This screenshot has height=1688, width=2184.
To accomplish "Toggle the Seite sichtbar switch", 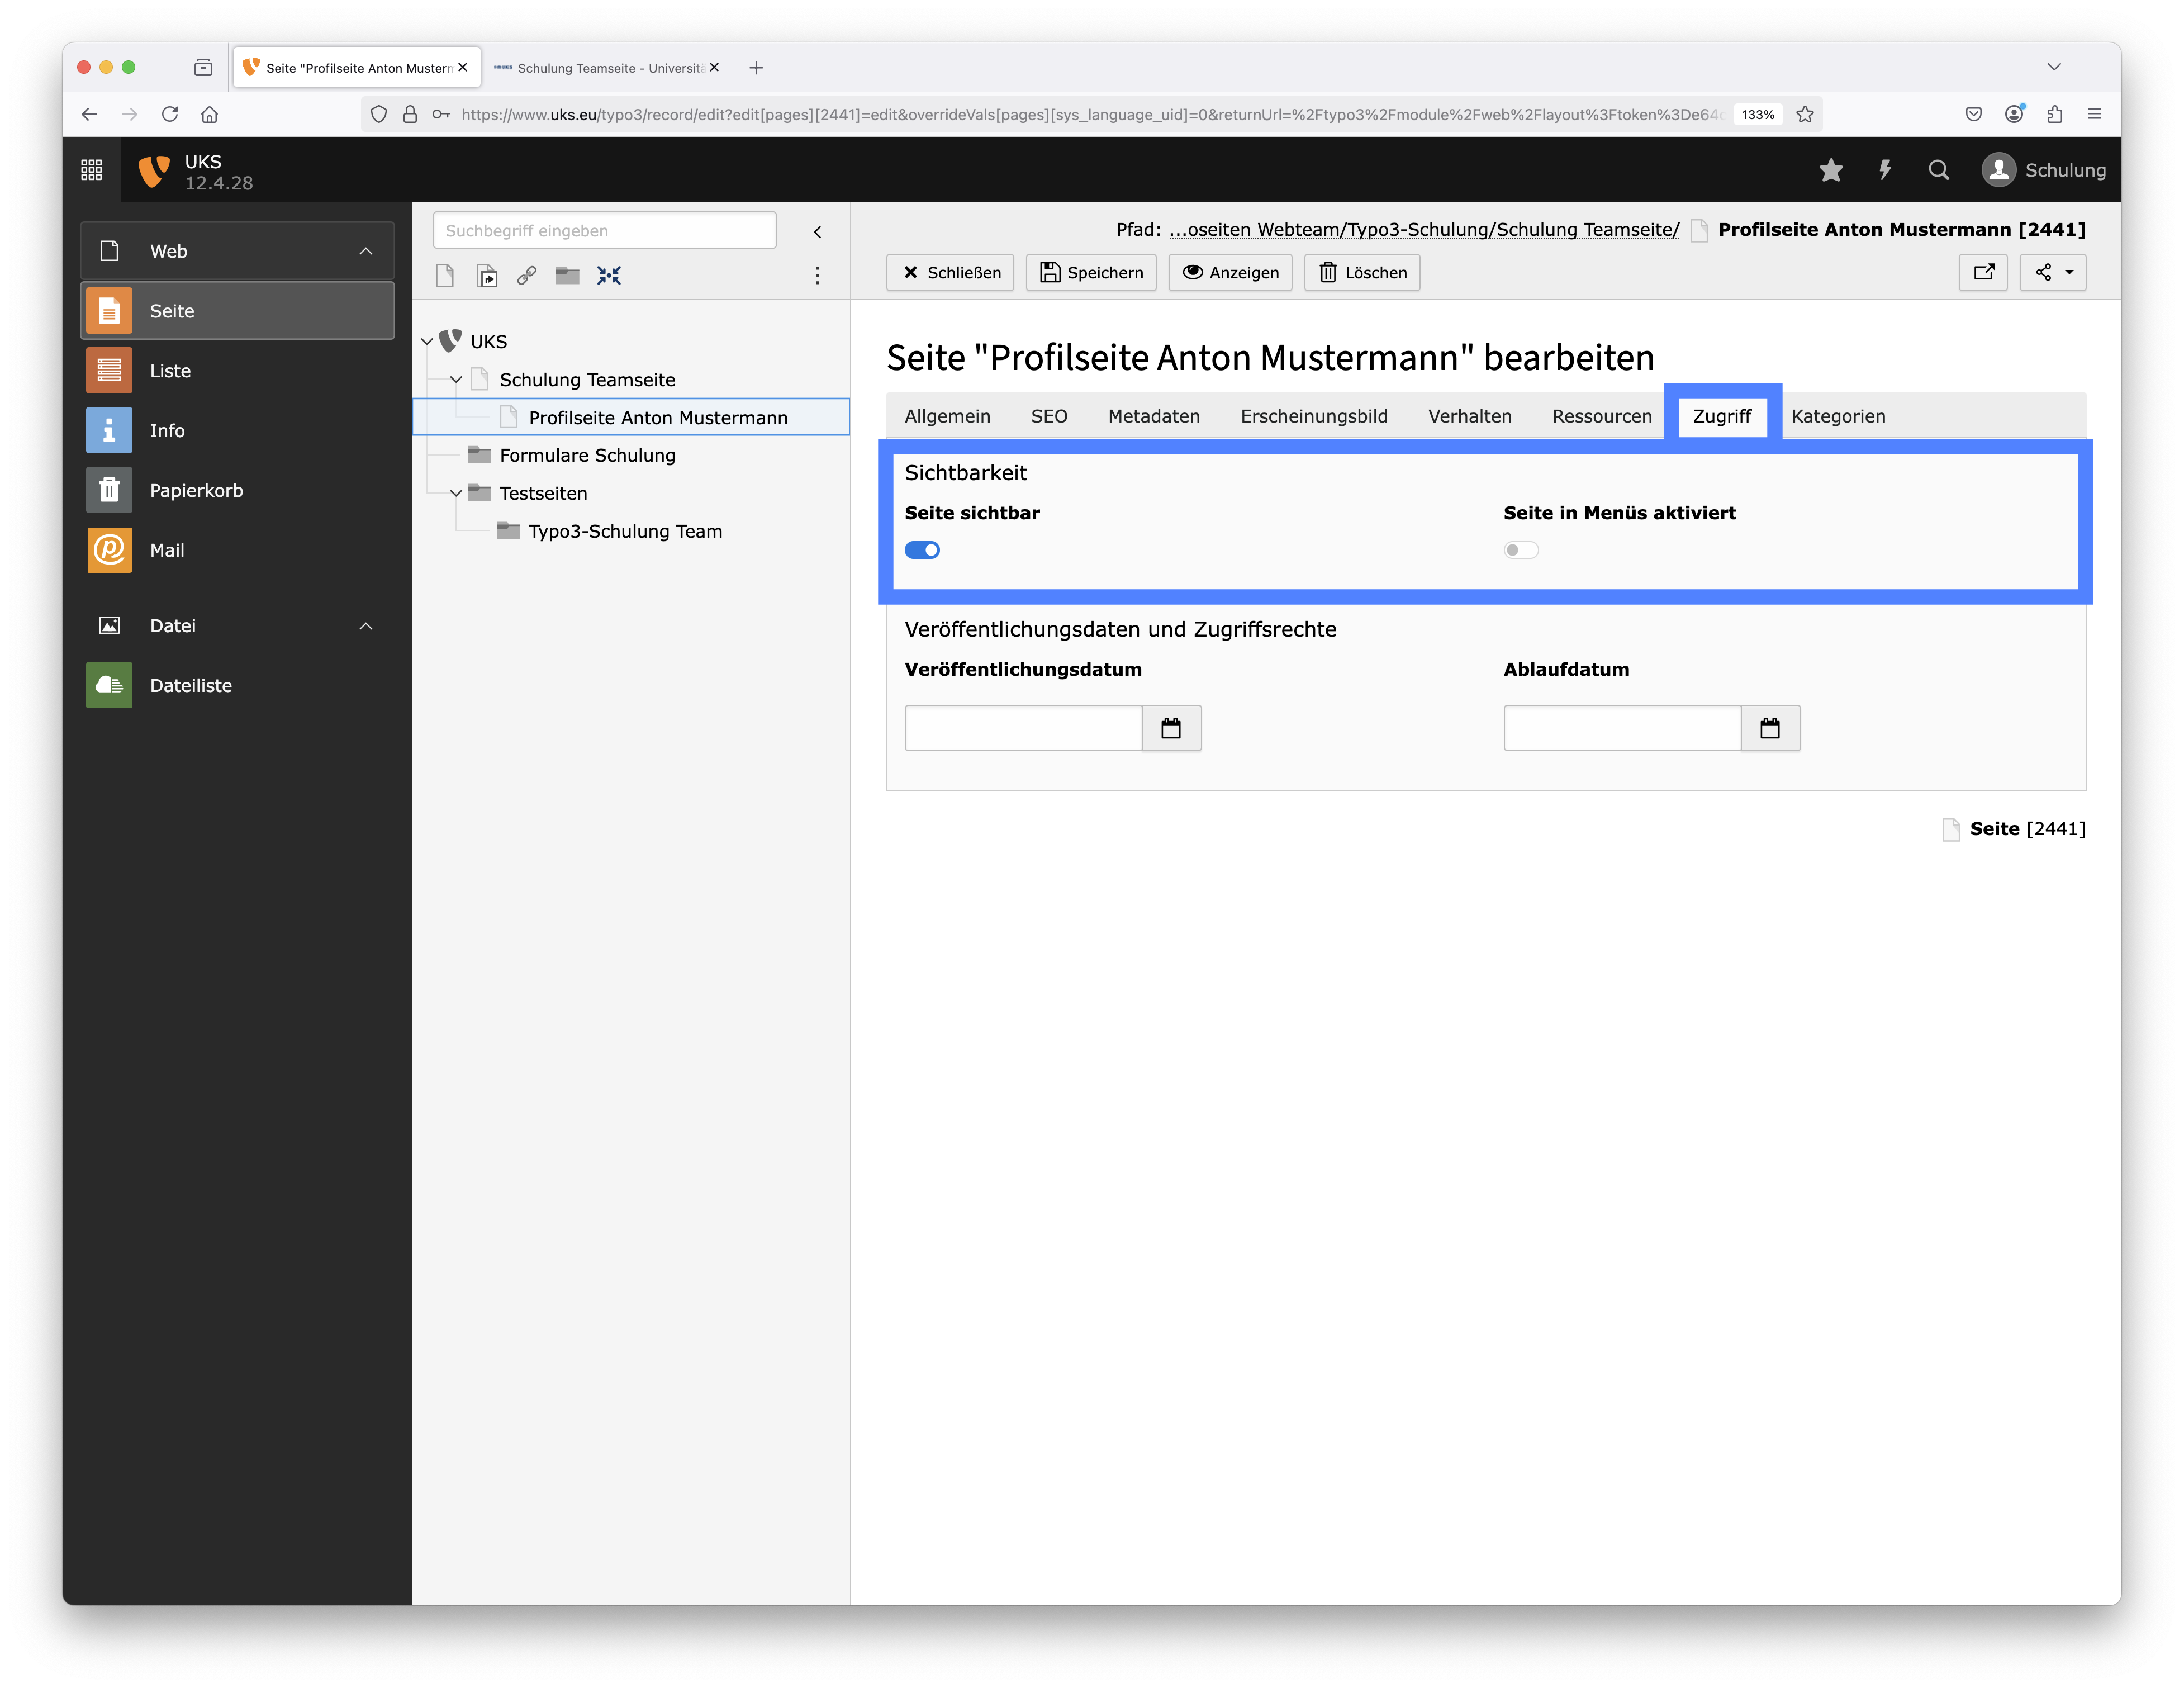I will [922, 550].
